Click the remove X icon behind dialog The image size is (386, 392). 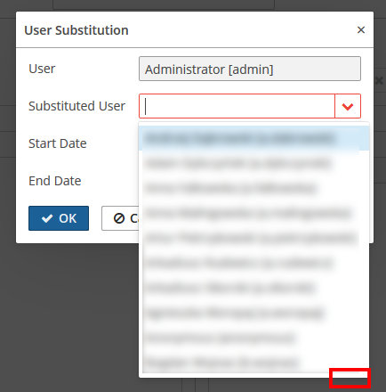tap(379, 80)
